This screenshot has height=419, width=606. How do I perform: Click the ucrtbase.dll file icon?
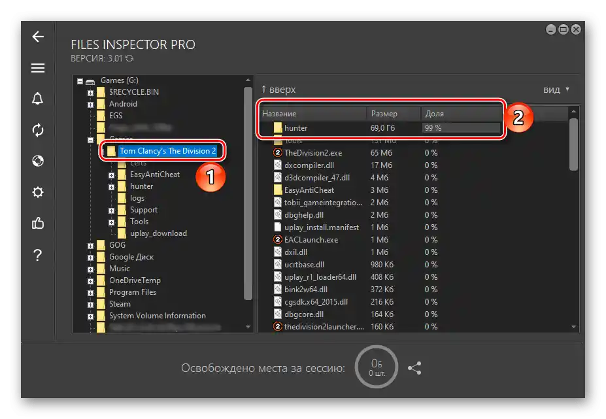277,264
